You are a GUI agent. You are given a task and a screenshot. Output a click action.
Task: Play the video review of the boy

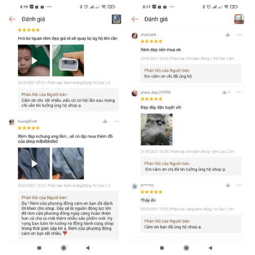tap(34, 60)
